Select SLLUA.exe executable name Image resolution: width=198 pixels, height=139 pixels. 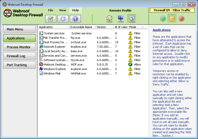(77, 60)
